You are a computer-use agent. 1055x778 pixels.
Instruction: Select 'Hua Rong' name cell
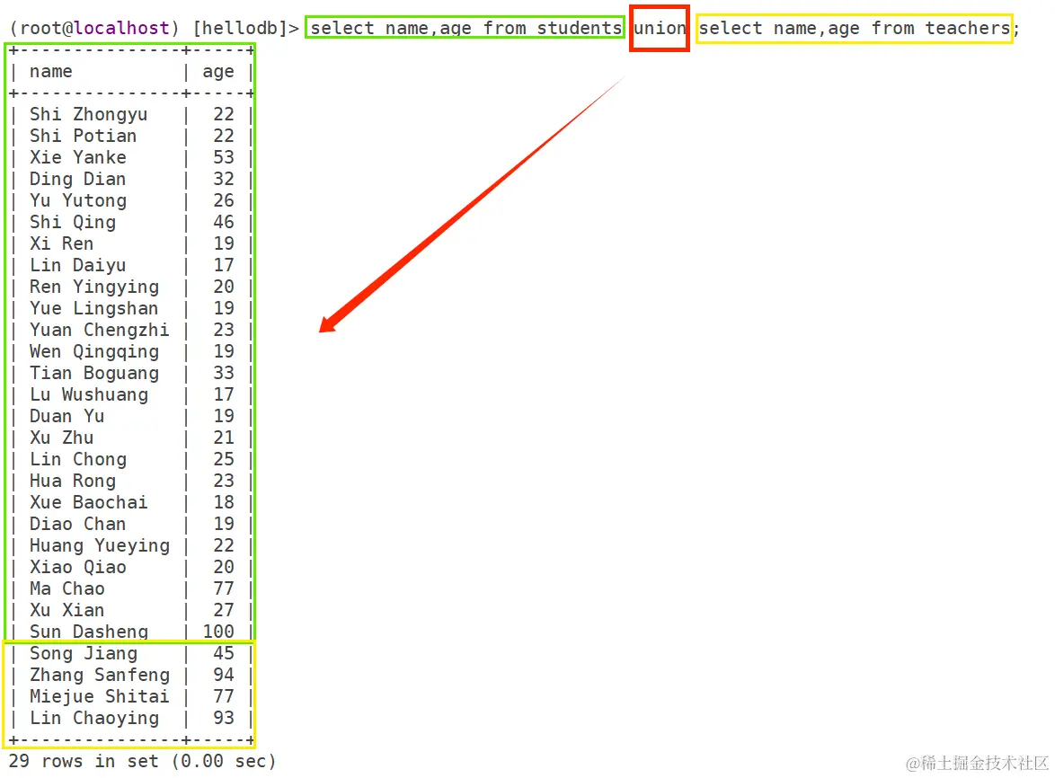click(72, 481)
